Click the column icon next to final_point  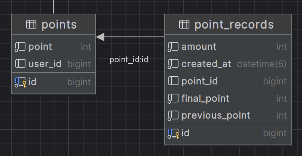(173, 99)
